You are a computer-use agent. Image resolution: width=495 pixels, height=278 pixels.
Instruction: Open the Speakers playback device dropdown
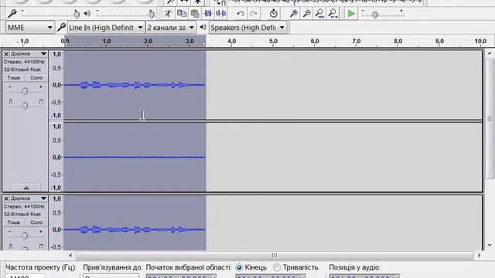pos(247,28)
